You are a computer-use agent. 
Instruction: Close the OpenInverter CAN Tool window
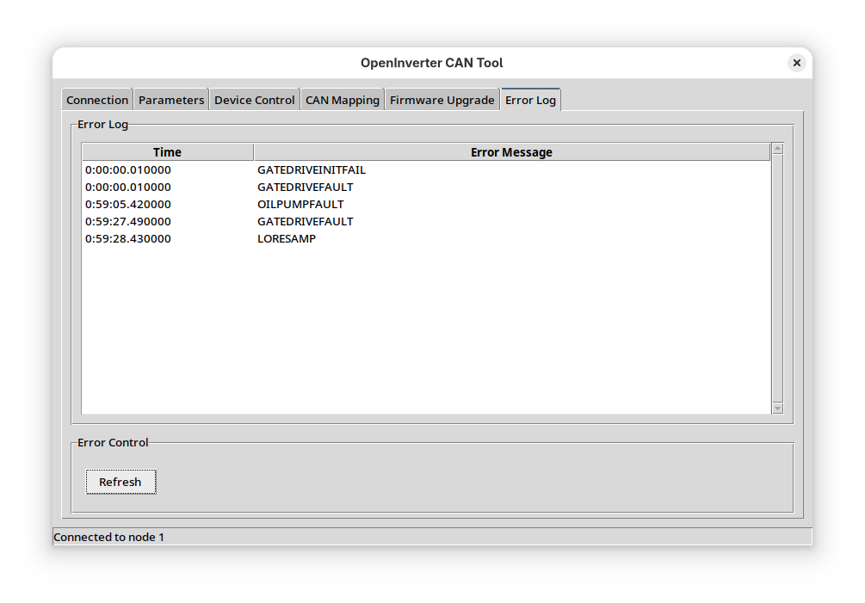796,63
